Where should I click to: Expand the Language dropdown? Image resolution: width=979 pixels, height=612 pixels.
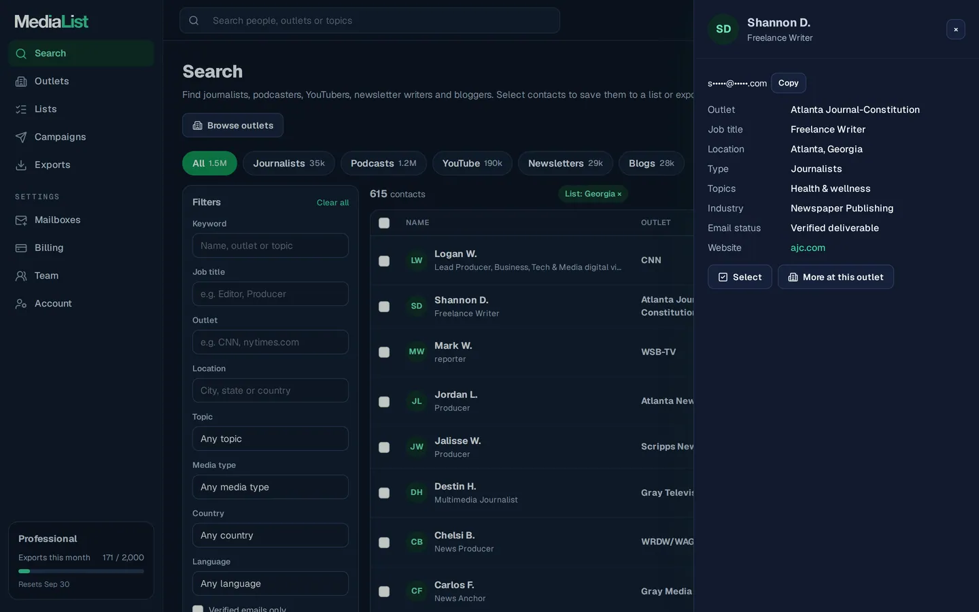tap(271, 583)
